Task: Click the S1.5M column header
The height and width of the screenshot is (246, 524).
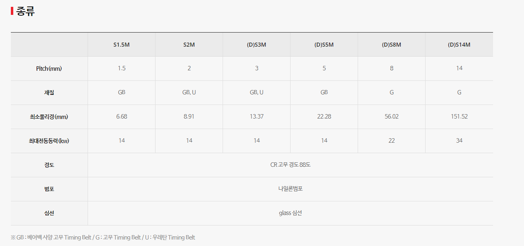Action: [x=121, y=45]
